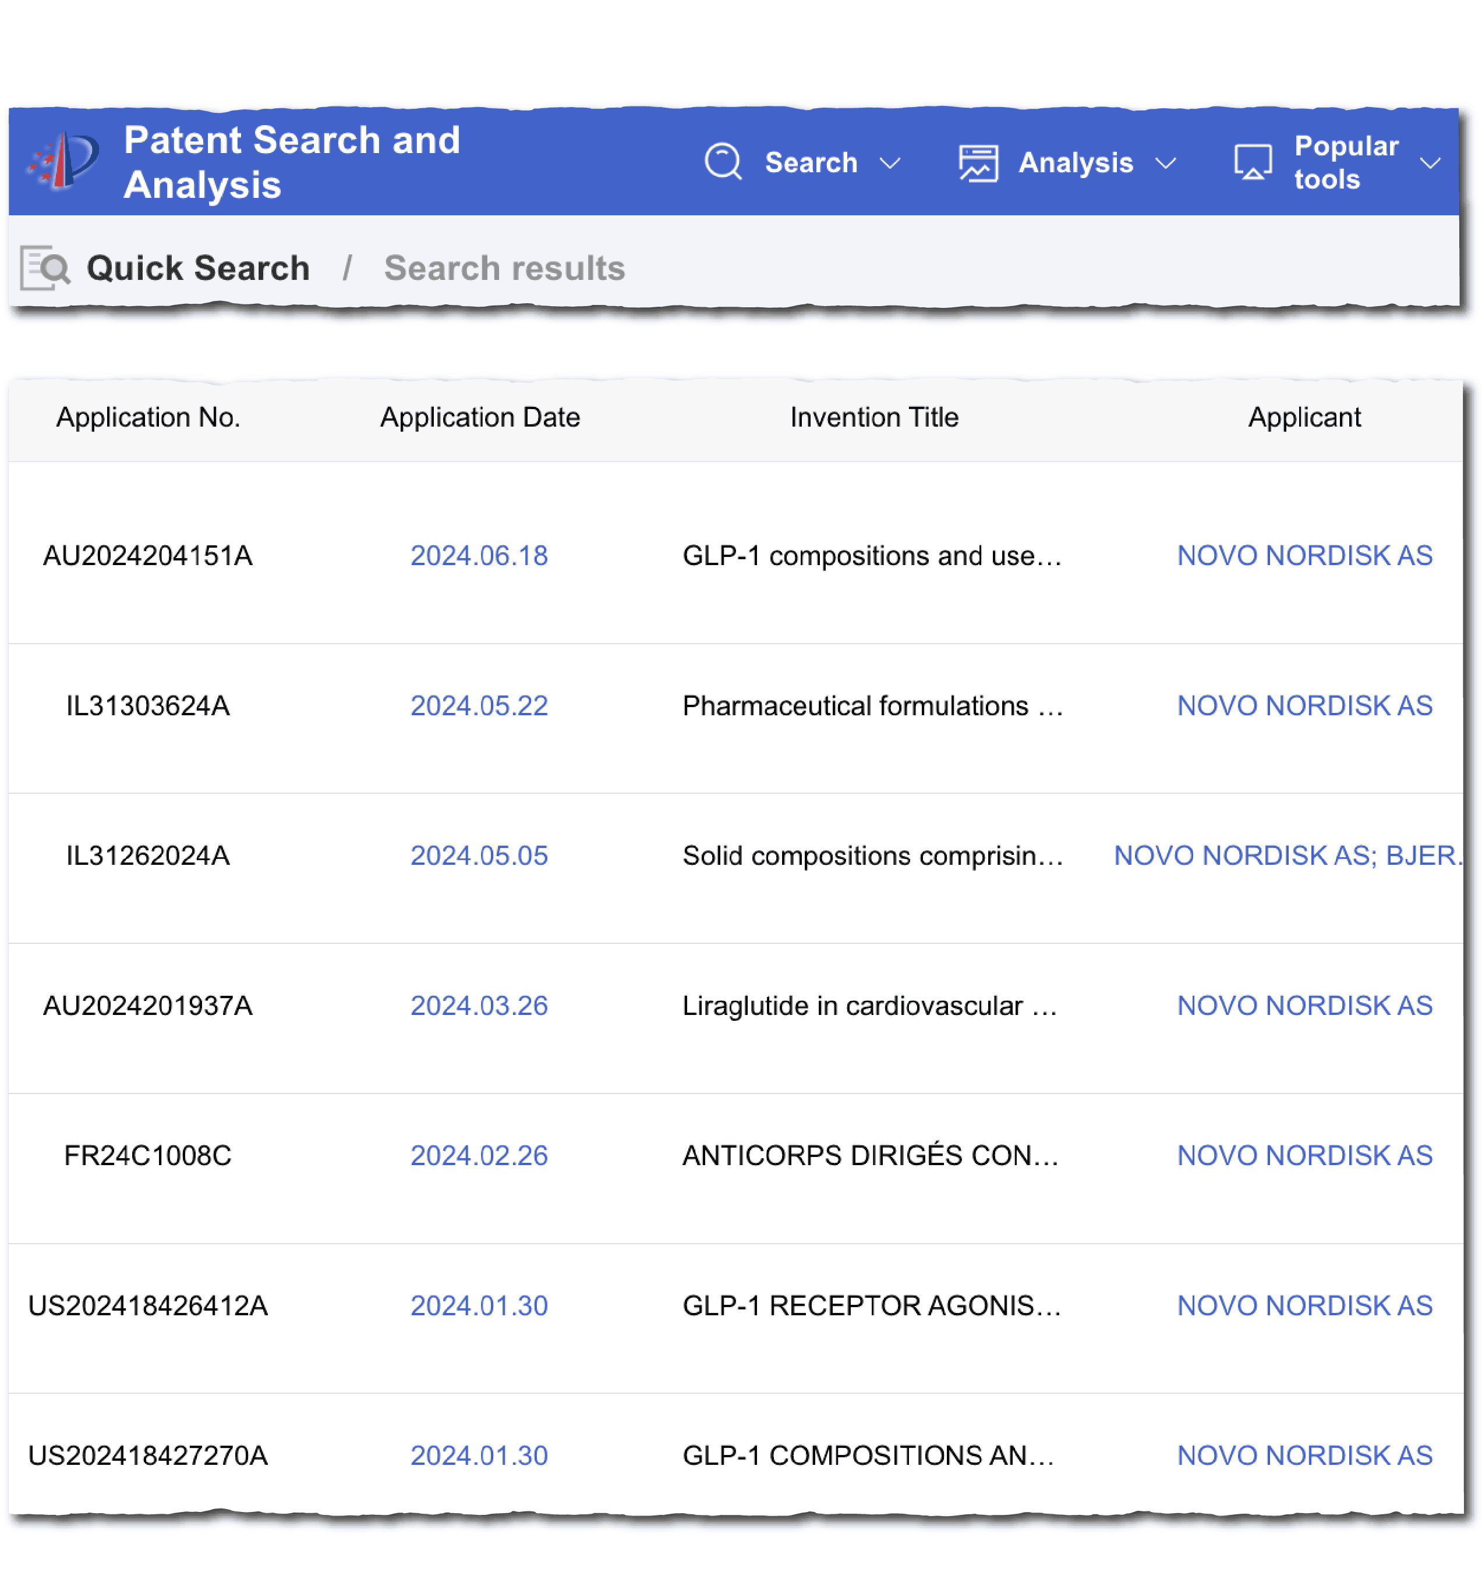Click the Analysis chart icon

coord(978,162)
